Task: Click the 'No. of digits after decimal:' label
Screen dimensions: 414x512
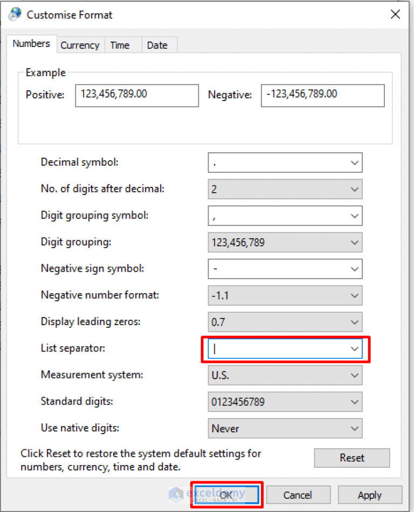Action: point(102,188)
